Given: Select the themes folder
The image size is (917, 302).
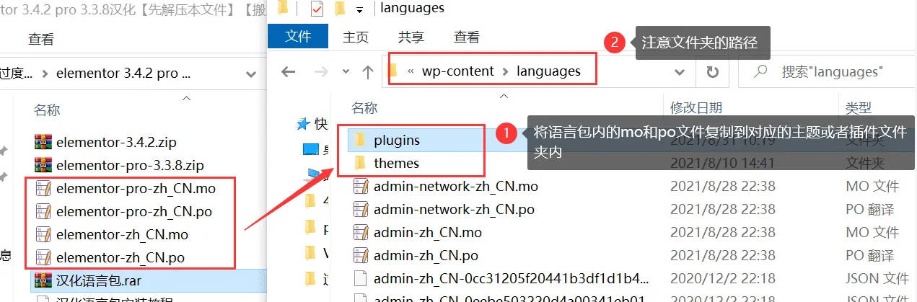Looking at the screenshot, I should pos(396,163).
